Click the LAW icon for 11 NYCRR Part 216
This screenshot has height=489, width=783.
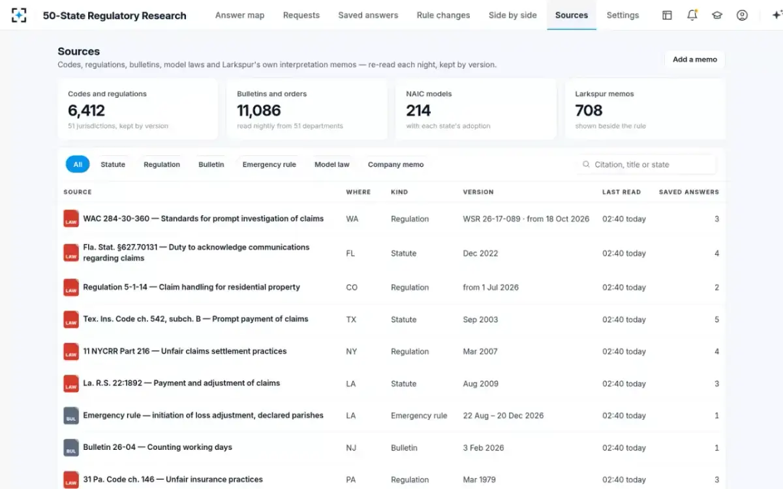71,351
